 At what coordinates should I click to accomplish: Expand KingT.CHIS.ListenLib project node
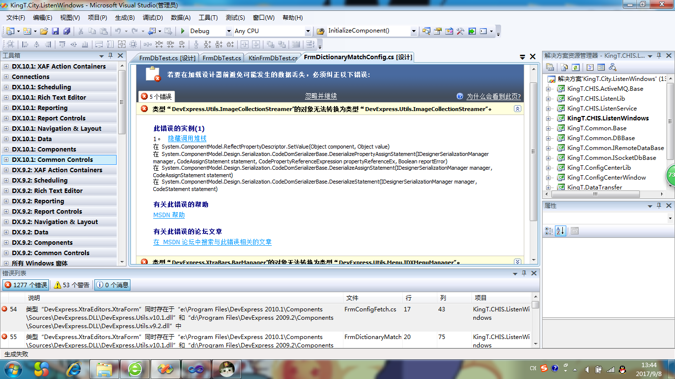[x=548, y=99]
